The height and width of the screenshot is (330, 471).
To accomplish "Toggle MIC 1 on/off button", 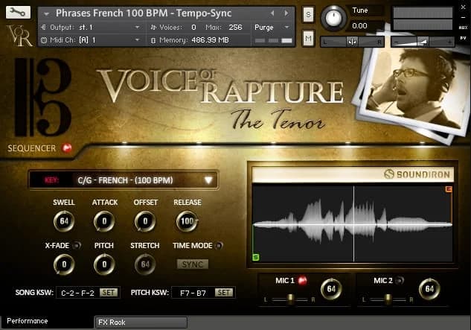I will pos(303,281).
